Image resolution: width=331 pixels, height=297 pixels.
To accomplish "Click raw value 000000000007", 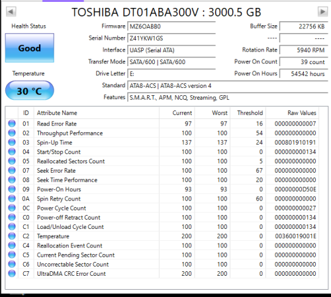I will click(x=295, y=124).
